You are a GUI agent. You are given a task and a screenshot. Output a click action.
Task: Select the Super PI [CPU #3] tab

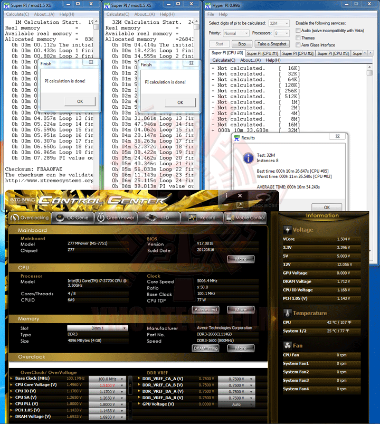click(x=333, y=53)
